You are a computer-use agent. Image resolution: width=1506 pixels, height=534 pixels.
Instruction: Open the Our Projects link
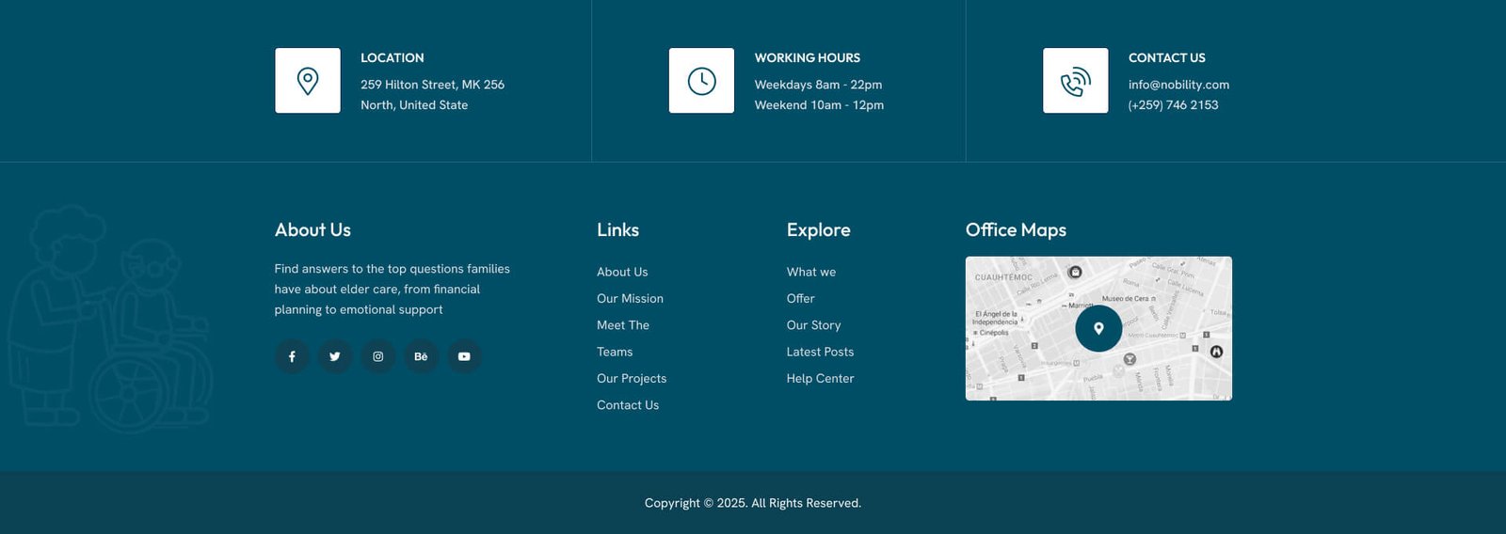click(632, 378)
